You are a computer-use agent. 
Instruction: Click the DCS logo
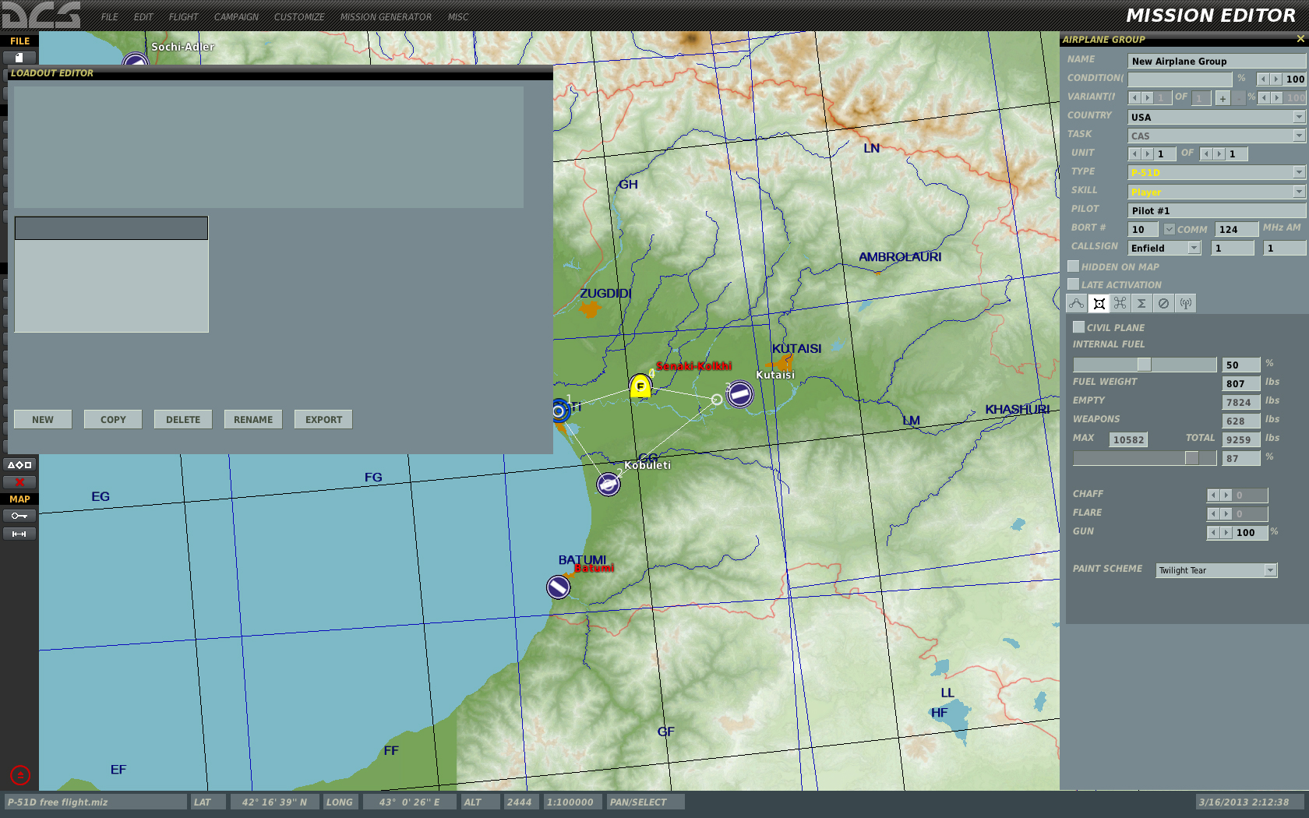coord(41,15)
